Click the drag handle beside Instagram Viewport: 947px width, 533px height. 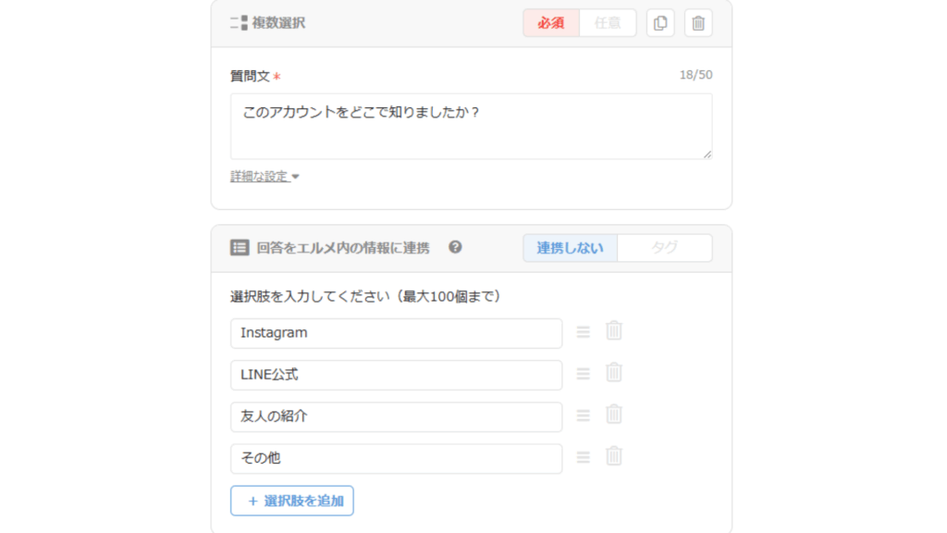pyautogui.click(x=584, y=331)
